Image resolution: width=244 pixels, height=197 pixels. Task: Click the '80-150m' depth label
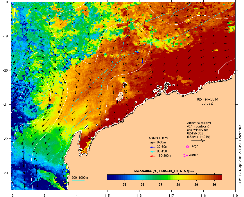coord(163,151)
